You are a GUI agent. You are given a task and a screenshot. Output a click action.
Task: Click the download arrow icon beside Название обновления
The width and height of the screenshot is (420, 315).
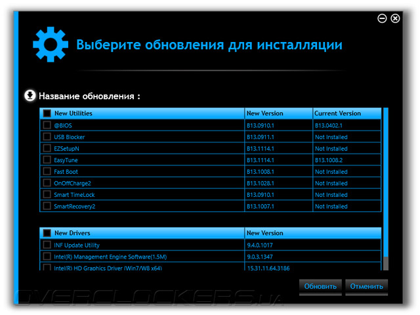(30, 95)
